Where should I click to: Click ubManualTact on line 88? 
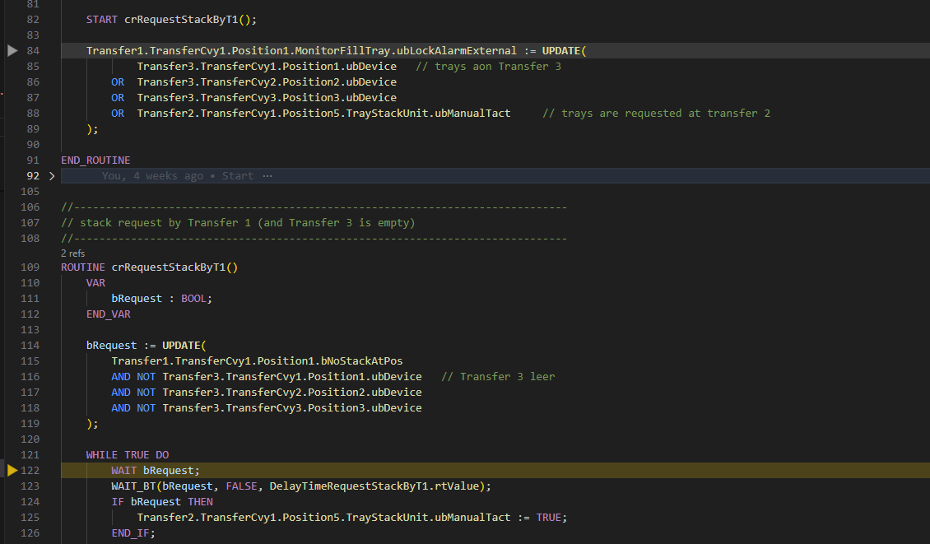pos(472,114)
